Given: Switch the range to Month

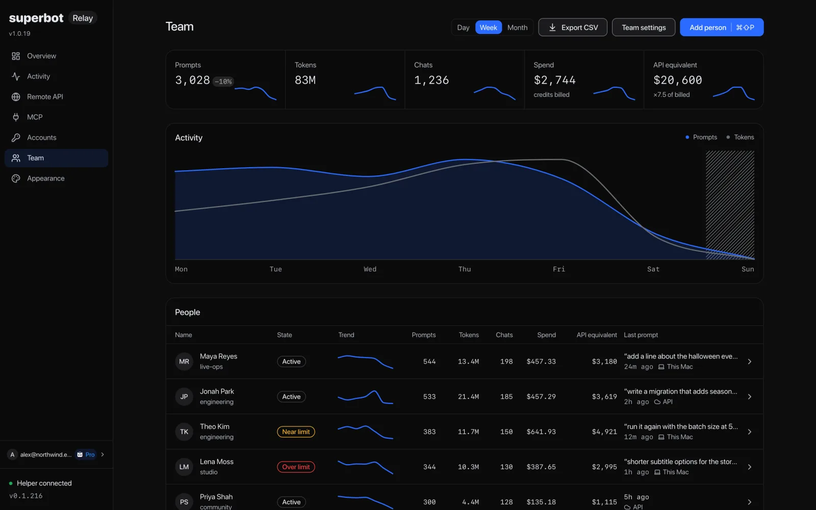Looking at the screenshot, I should 517,28.
